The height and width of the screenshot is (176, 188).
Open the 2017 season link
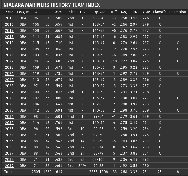9,30
